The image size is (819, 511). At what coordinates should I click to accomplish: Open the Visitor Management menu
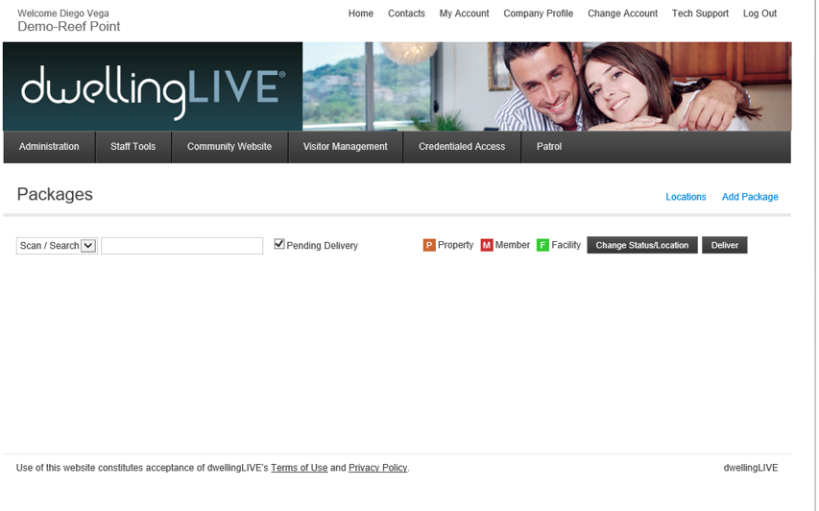pyautogui.click(x=345, y=147)
